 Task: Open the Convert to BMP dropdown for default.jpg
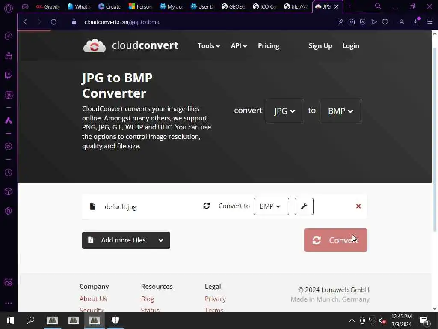pos(271,206)
